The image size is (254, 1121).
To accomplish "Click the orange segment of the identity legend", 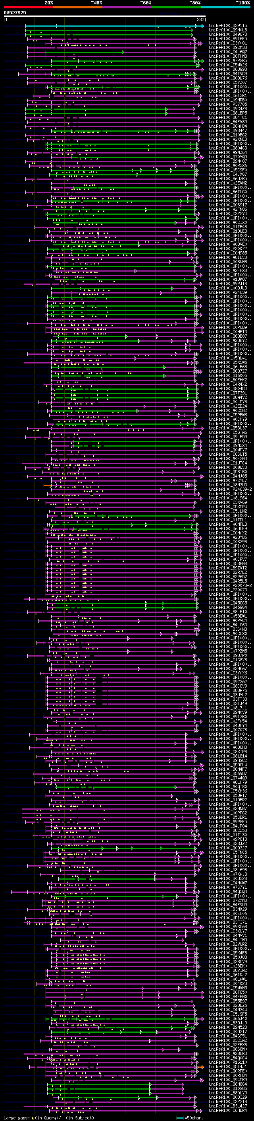I will pyautogui.click(x=78, y=7).
